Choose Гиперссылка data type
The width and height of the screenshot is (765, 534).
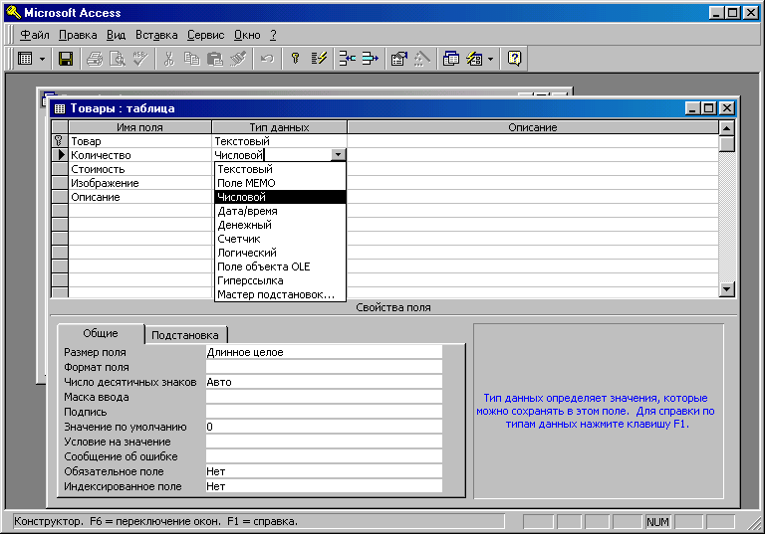click(x=280, y=280)
